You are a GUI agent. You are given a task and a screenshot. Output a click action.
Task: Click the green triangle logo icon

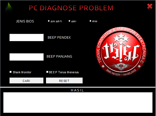tap(8, 8)
